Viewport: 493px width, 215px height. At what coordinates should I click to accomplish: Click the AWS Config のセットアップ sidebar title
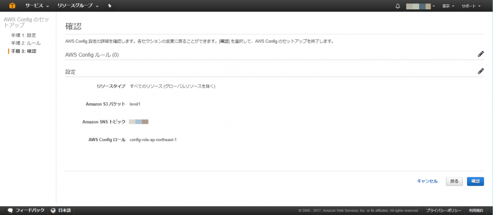(x=26, y=22)
